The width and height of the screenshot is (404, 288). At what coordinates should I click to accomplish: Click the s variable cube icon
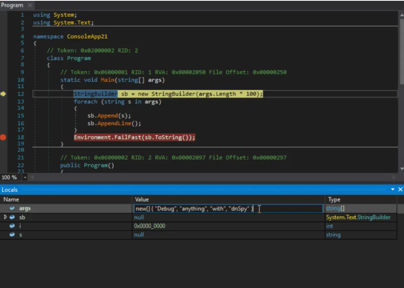pos(12,235)
